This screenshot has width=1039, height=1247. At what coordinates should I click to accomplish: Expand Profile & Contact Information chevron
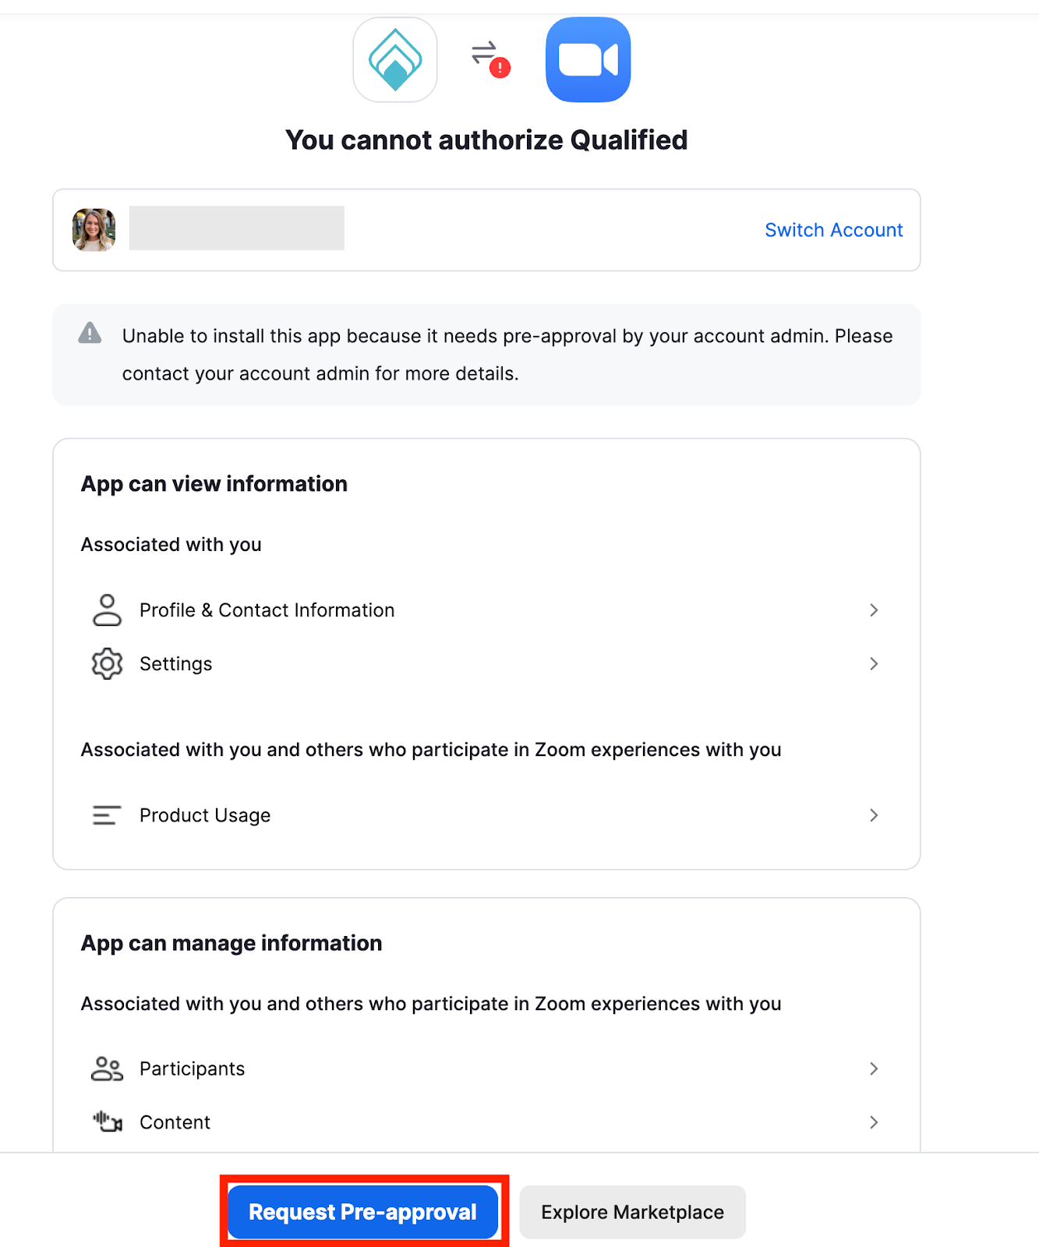tap(874, 610)
